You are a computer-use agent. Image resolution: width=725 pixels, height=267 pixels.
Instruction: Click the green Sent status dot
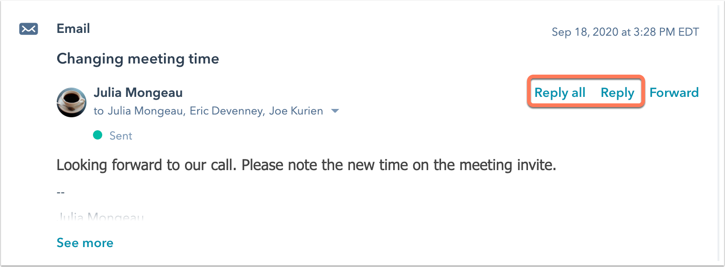point(97,135)
